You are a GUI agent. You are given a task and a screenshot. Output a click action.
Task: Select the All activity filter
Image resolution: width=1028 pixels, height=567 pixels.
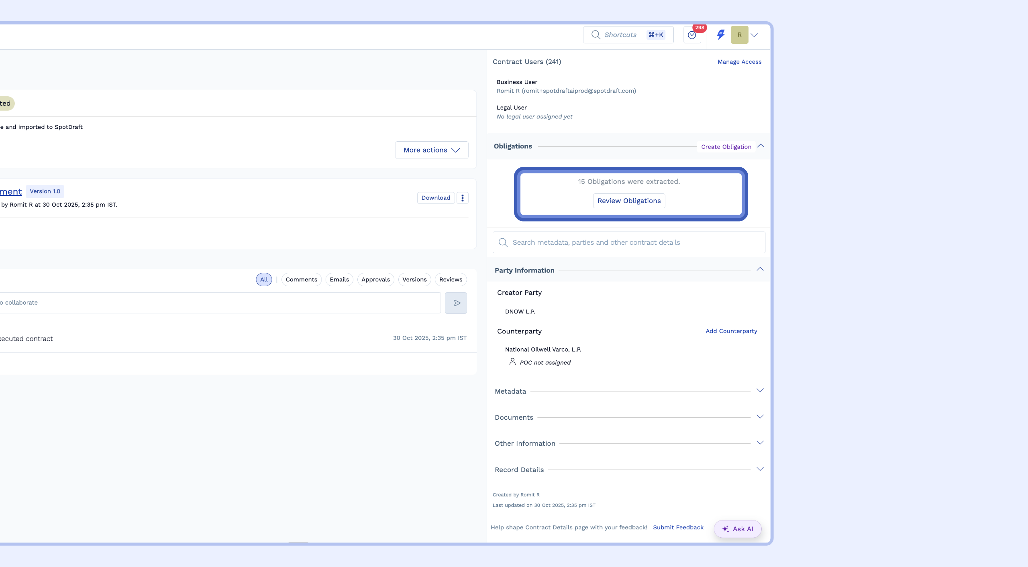point(264,280)
